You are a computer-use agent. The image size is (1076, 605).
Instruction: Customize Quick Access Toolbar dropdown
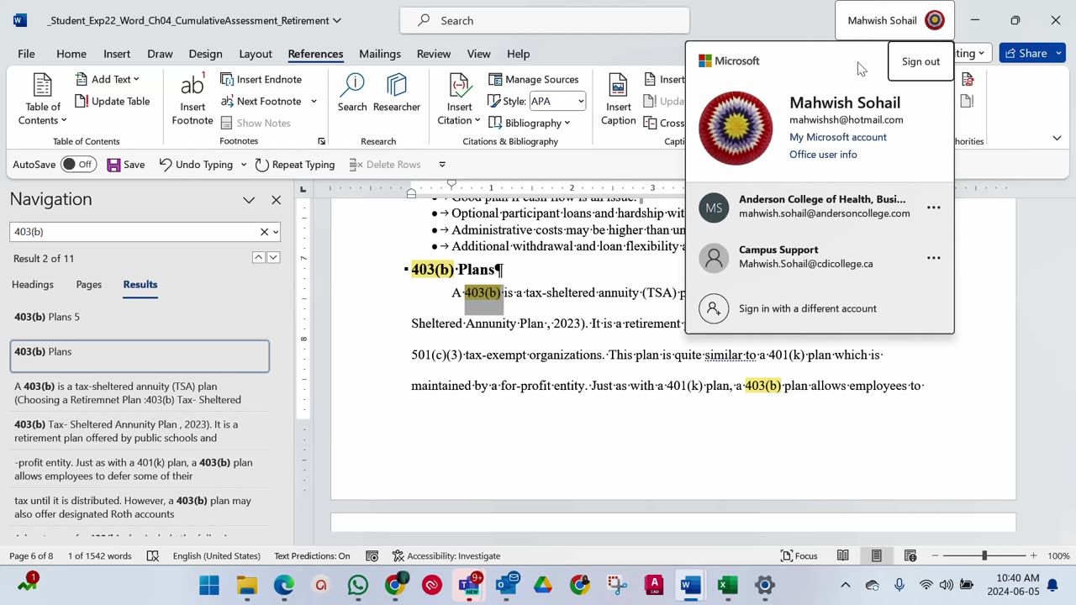(x=442, y=165)
